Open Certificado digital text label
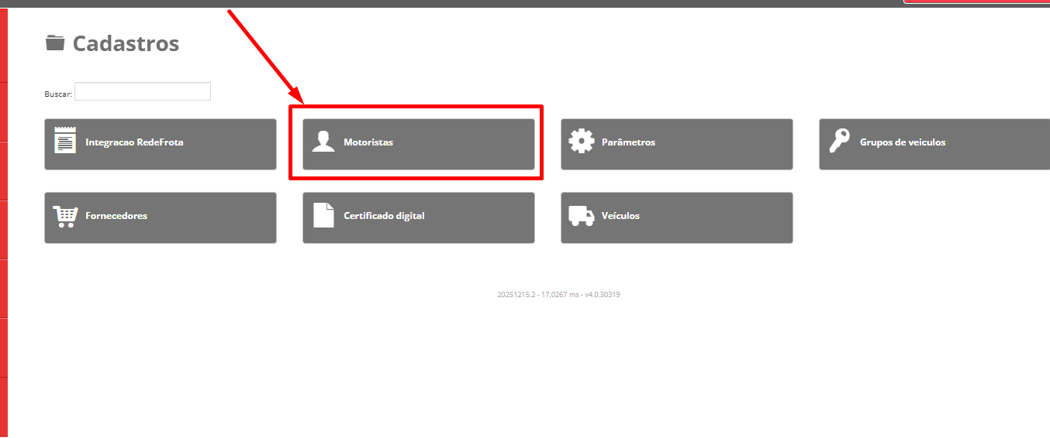Image resolution: width=1050 pixels, height=438 pixels. [384, 216]
